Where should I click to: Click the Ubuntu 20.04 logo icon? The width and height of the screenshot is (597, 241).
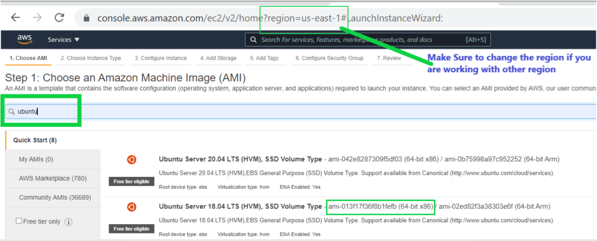coord(132,160)
